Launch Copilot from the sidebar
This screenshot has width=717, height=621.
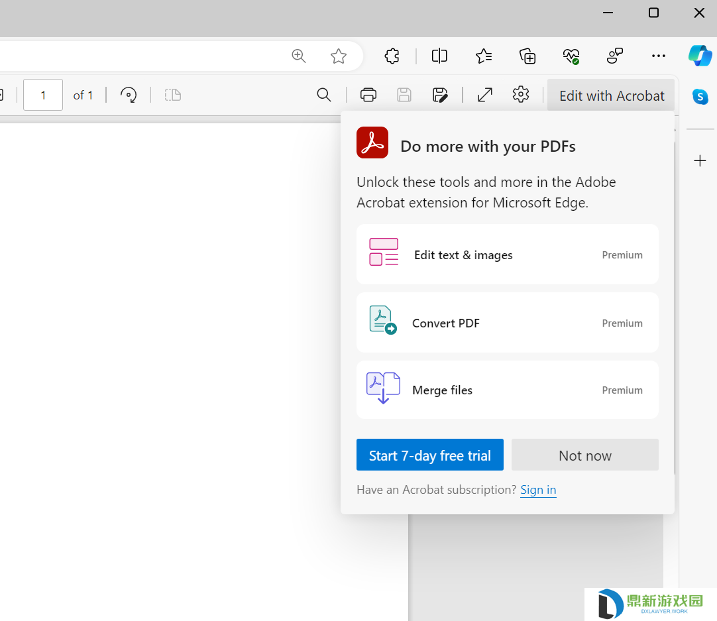[x=700, y=55]
